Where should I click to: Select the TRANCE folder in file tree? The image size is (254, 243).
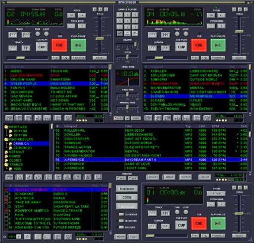(x=16, y=164)
